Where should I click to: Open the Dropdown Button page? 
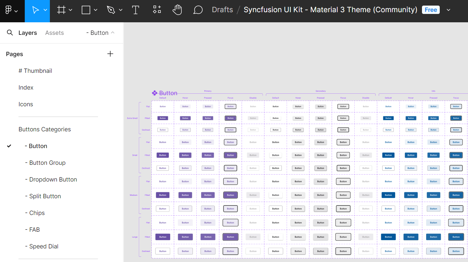tap(53, 179)
